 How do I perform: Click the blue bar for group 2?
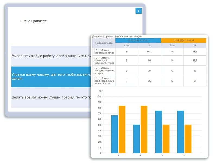pyautogui.click(x=136, y=139)
